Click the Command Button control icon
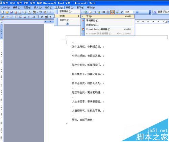This screenshot has width=169, height=142. tap(25, 17)
